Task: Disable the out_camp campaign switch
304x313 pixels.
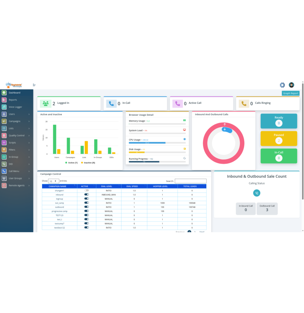Action: (x=87, y=203)
